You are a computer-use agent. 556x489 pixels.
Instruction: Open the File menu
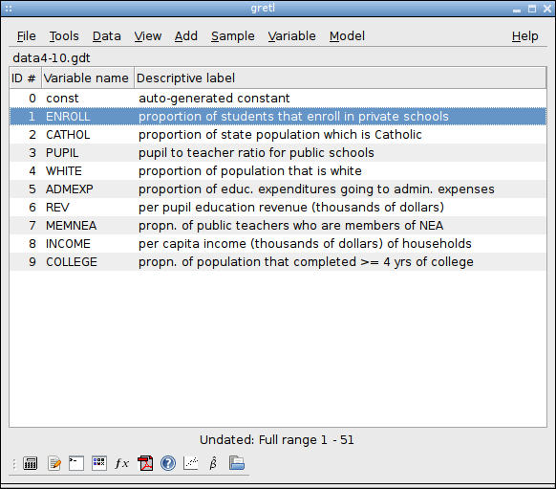26,35
